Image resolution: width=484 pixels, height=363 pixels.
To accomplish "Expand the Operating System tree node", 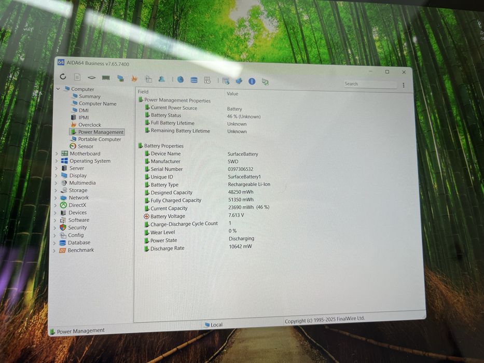I will click(56, 161).
